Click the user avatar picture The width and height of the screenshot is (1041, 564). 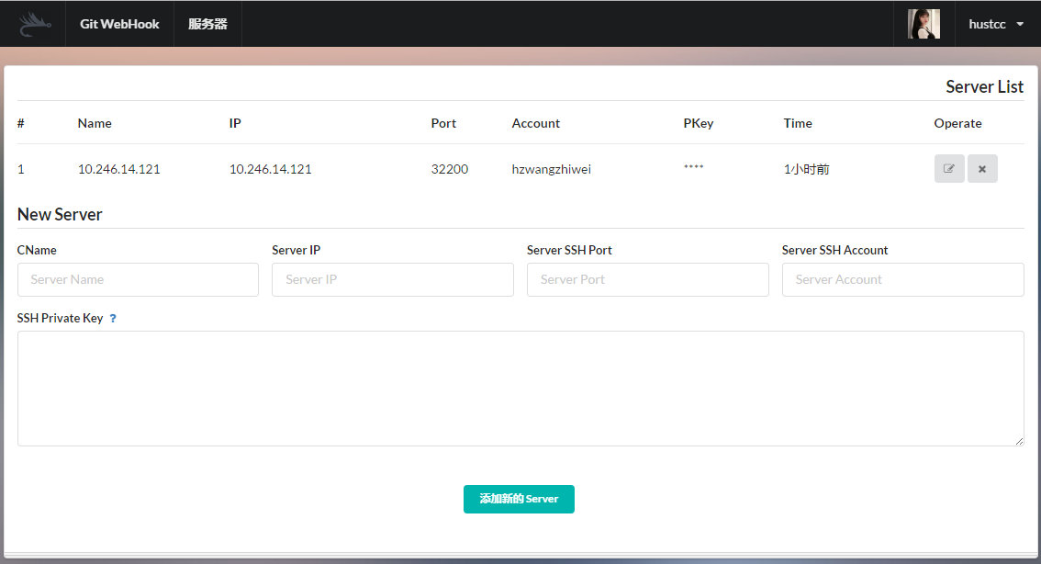pos(923,24)
